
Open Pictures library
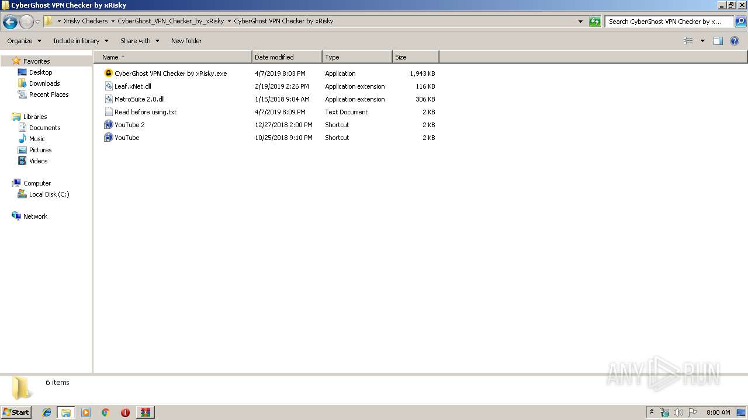coord(40,150)
